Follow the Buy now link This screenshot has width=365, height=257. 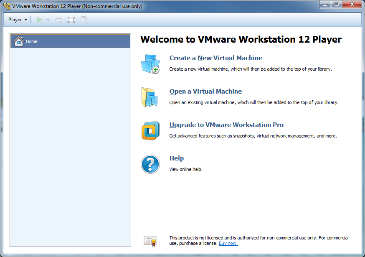click(x=228, y=243)
